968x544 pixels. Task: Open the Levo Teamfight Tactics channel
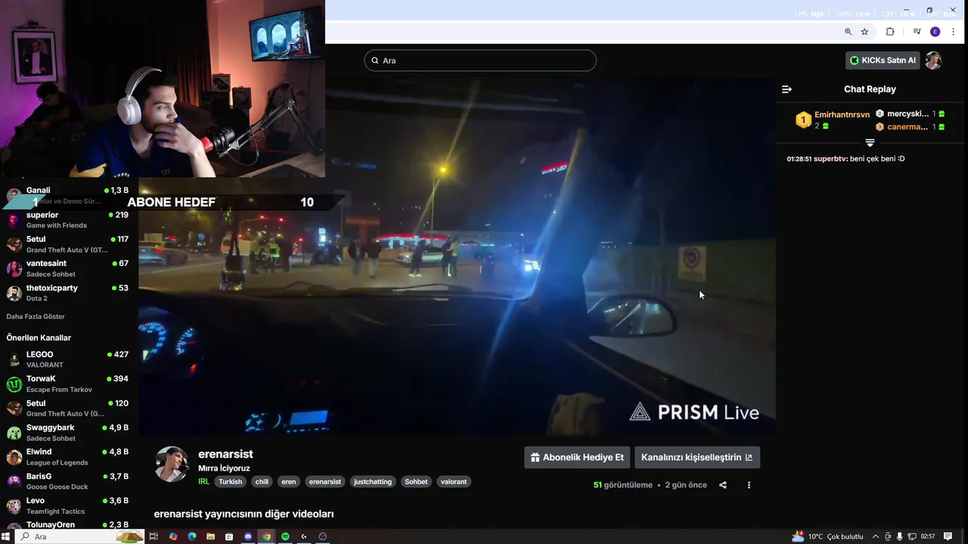68,505
